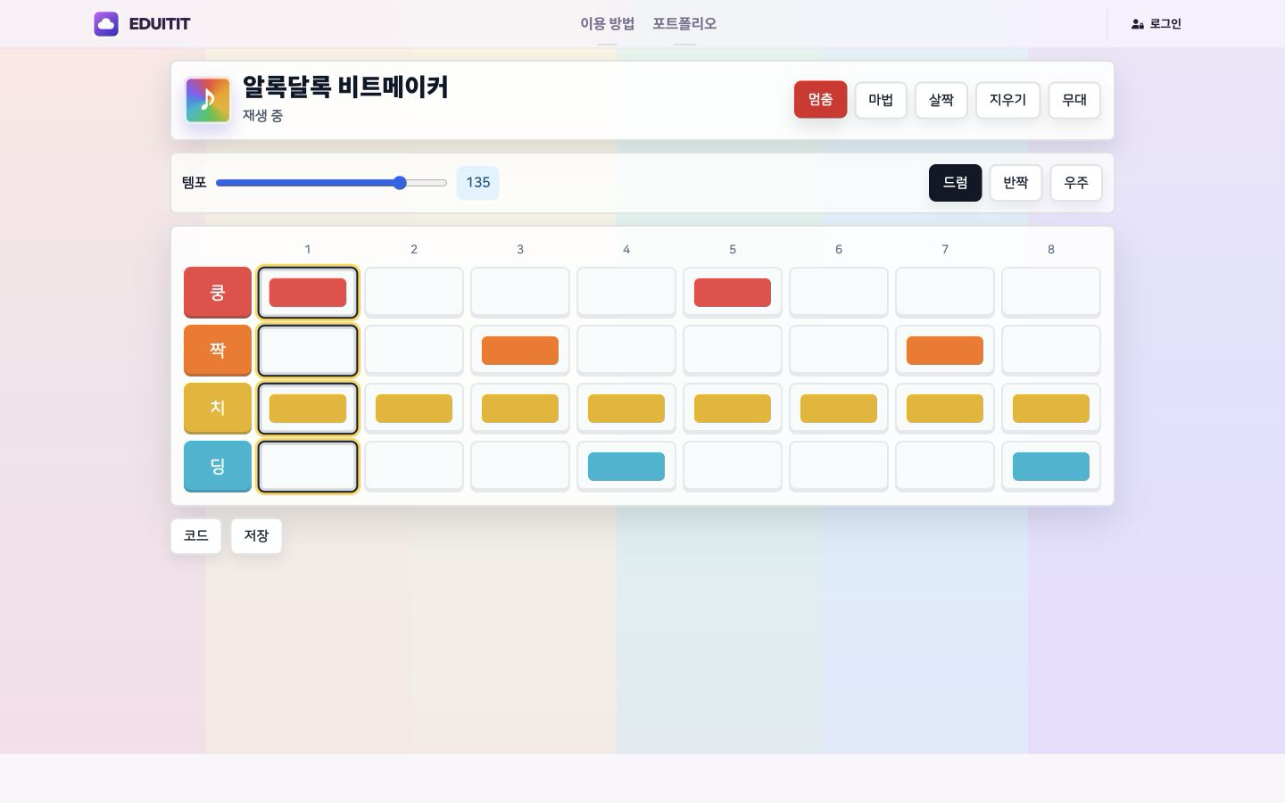Play the orange 짝 instrument pad

tap(218, 351)
